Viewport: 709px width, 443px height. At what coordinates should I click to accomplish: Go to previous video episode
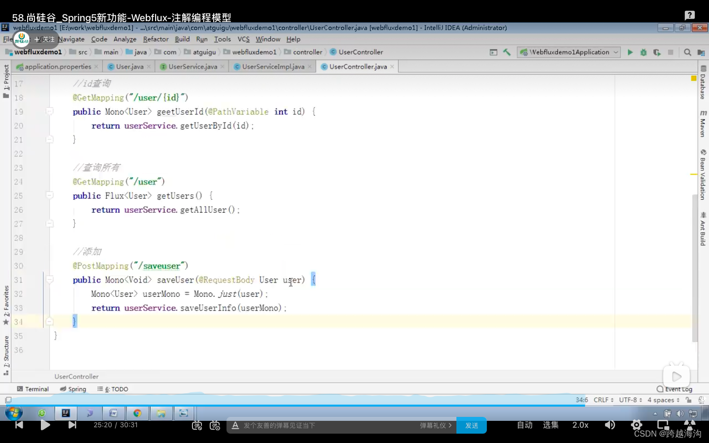click(19, 425)
